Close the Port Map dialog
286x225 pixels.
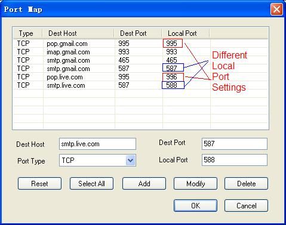[276, 9]
